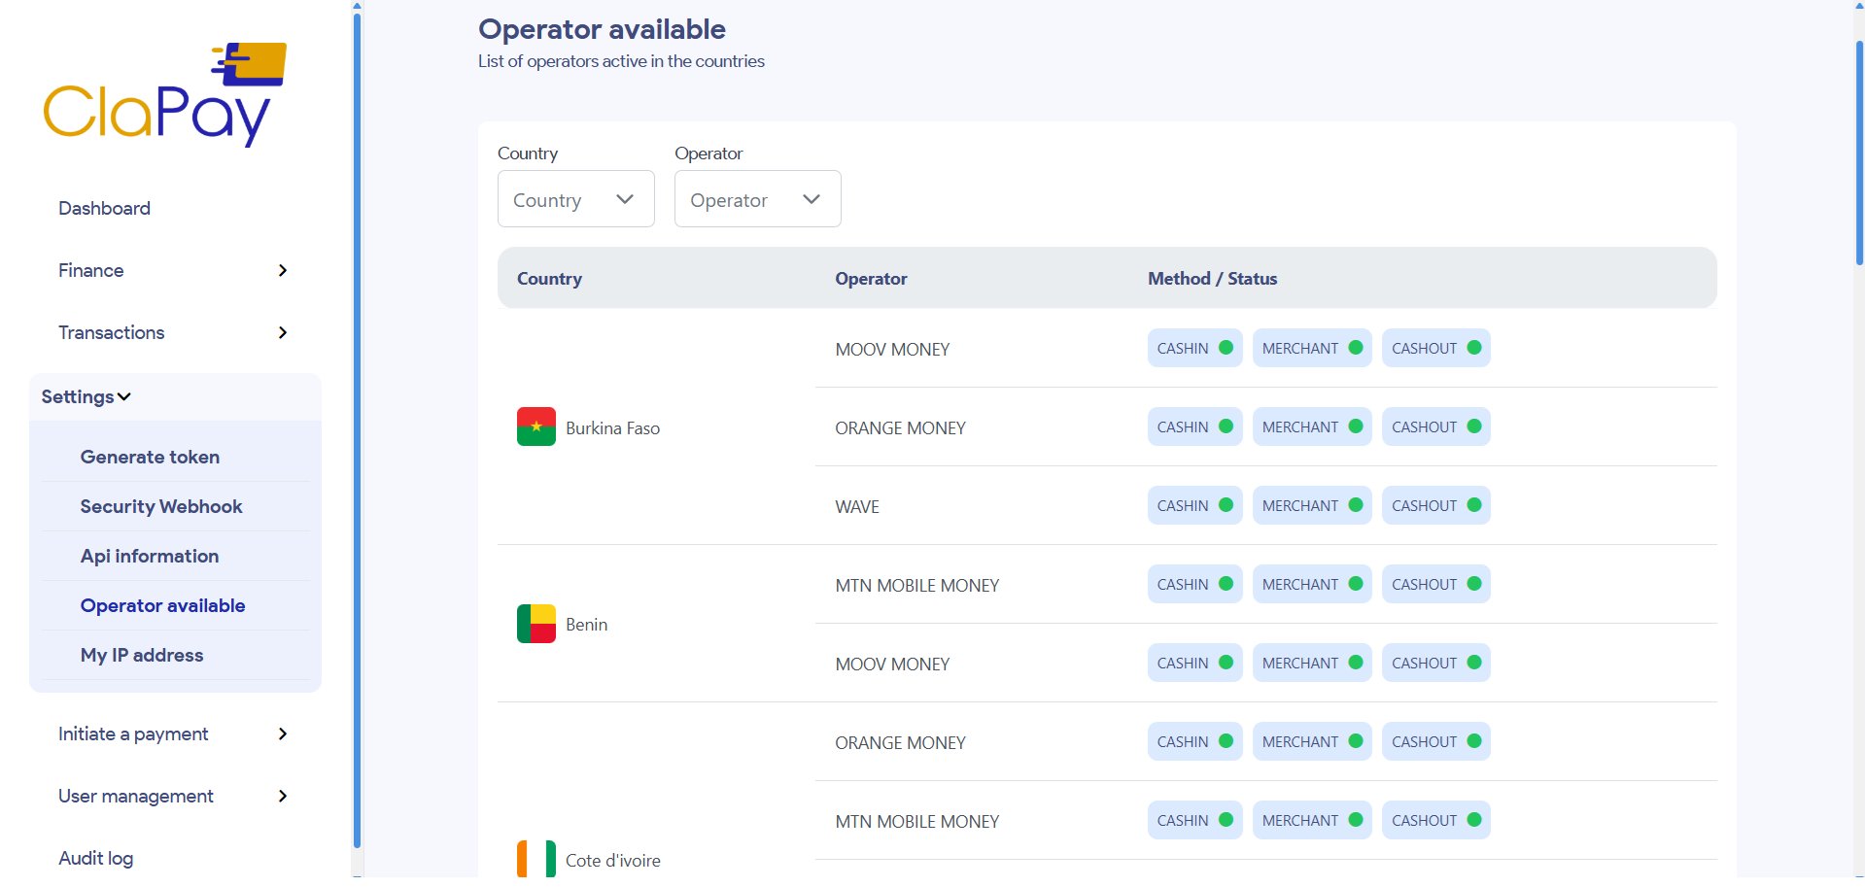
Task: Go to the Dashboard page
Action: click(104, 208)
